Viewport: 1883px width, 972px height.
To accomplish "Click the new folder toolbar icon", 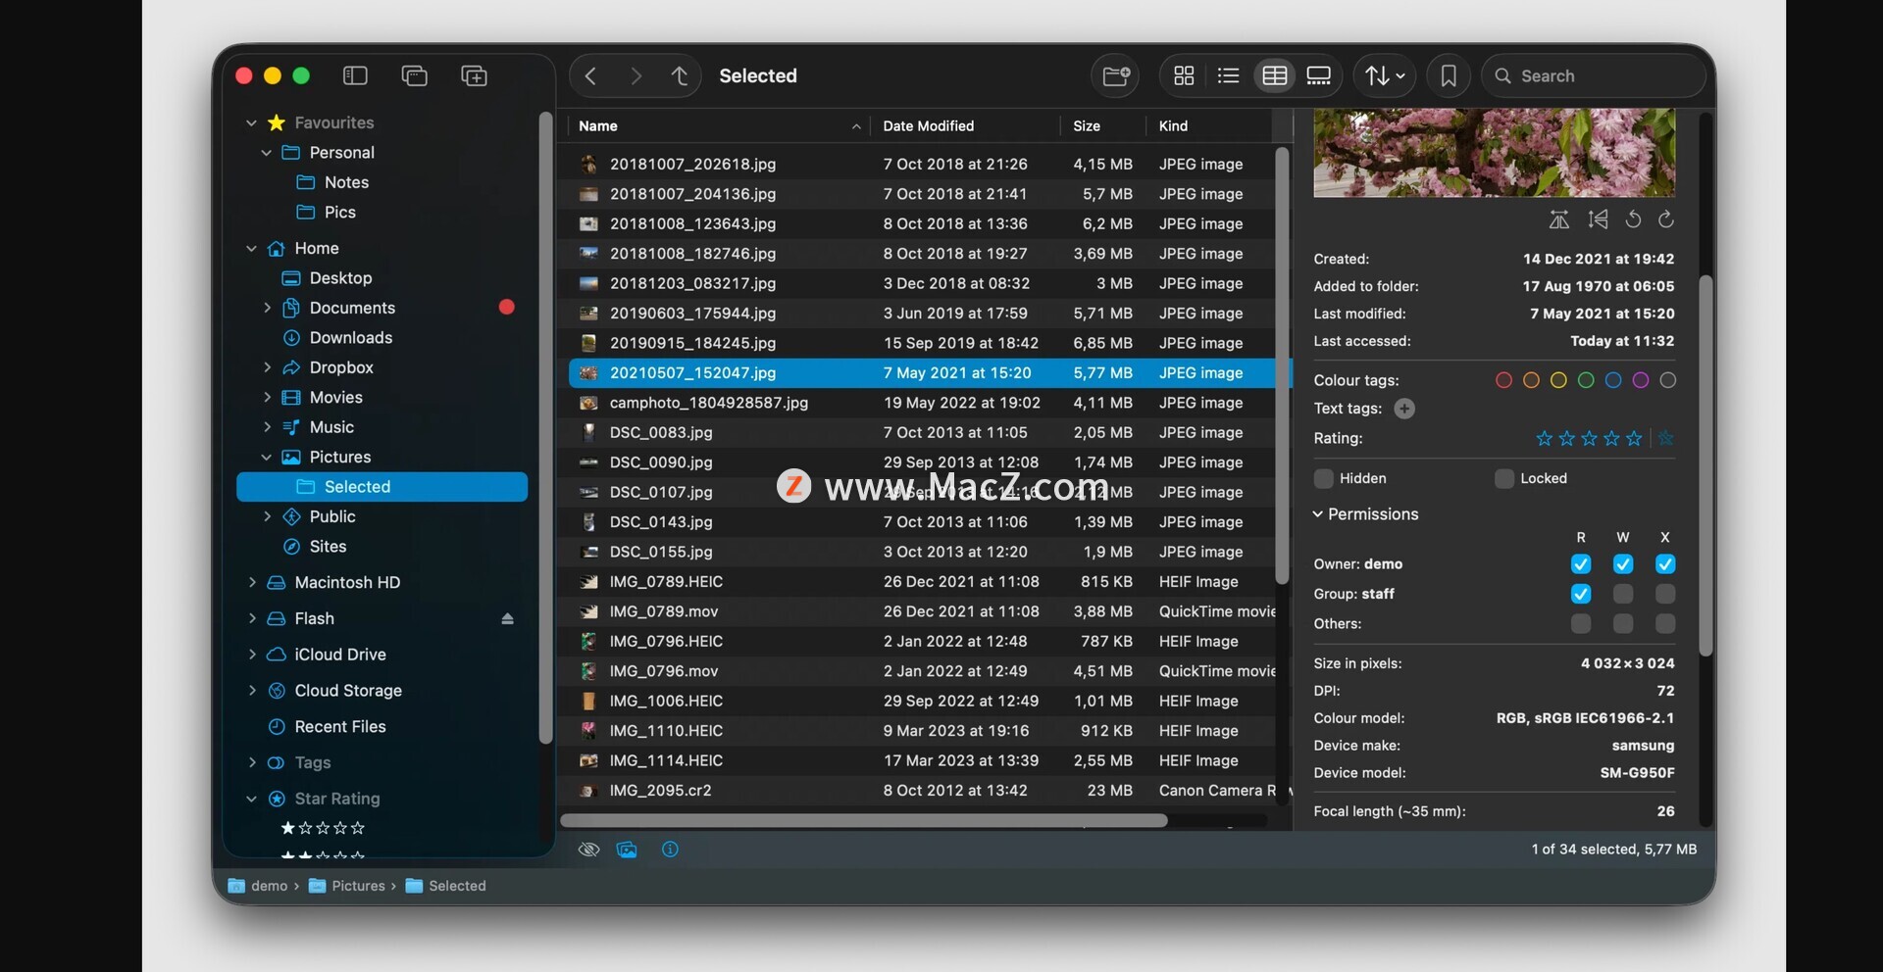I will click(x=1115, y=76).
